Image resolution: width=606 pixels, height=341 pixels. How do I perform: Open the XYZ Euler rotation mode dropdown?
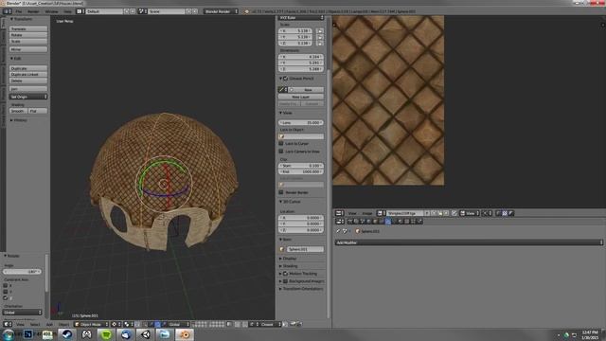click(x=301, y=18)
